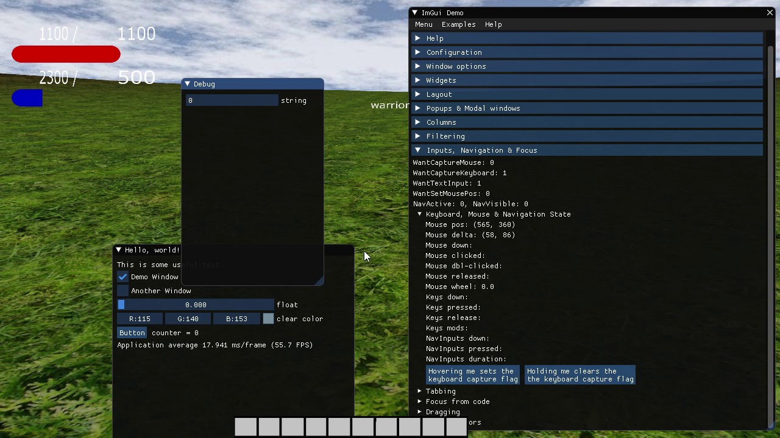The width and height of the screenshot is (780, 438).
Task: Click the R:115 color field
Action: [x=140, y=319]
